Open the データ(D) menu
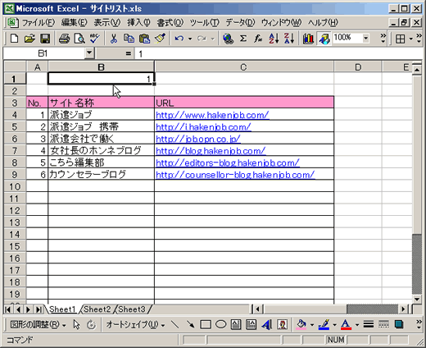Image resolution: width=426 pixels, height=348 pixels. coord(240,23)
